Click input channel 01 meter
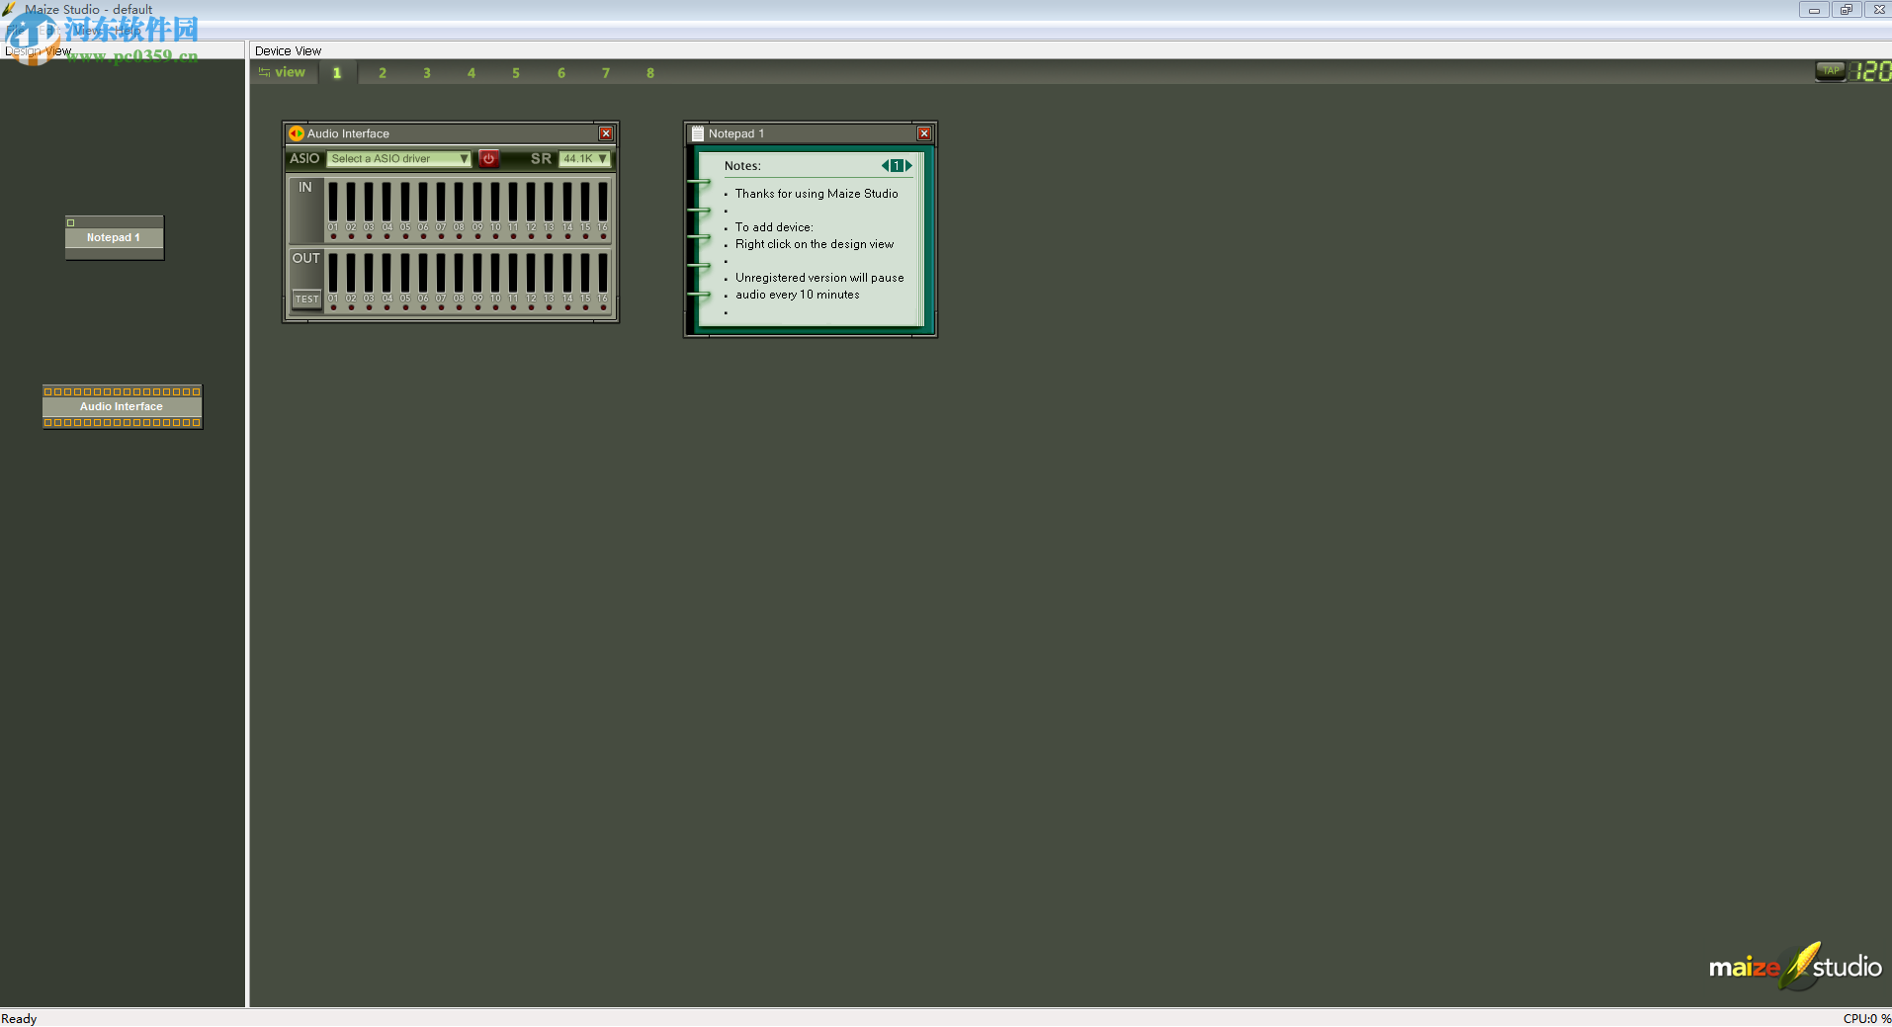 coord(333,202)
